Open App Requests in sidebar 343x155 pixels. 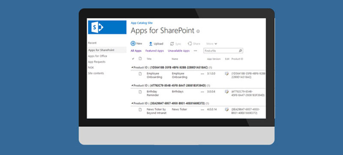pos(97,62)
